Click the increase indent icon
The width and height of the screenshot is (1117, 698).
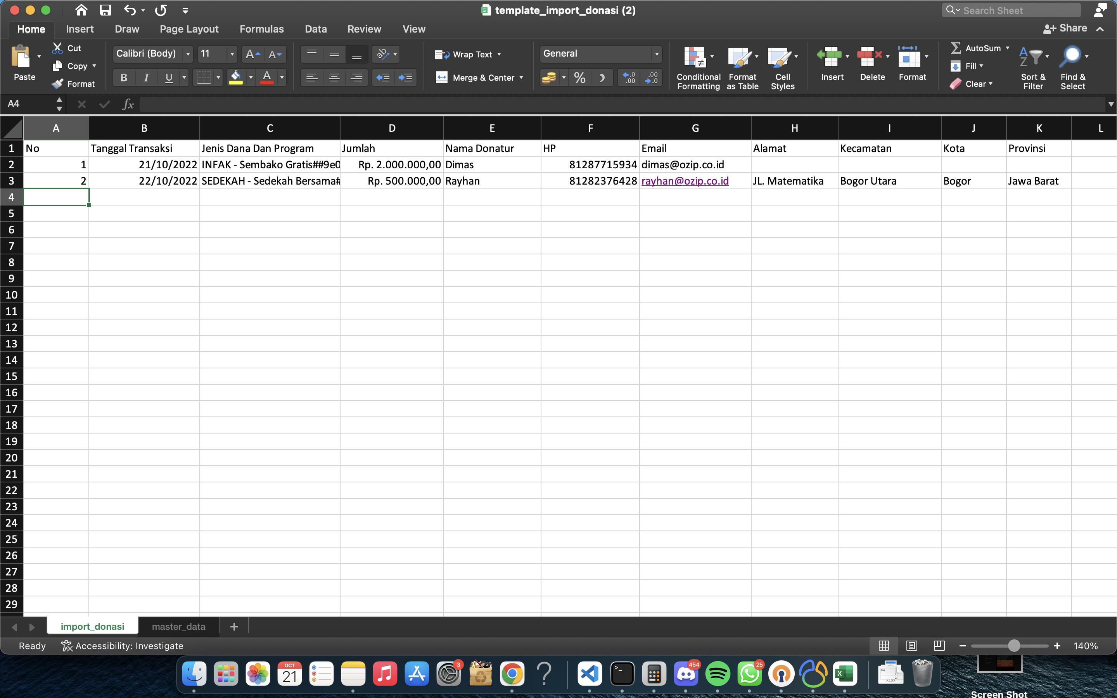[405, 78]
